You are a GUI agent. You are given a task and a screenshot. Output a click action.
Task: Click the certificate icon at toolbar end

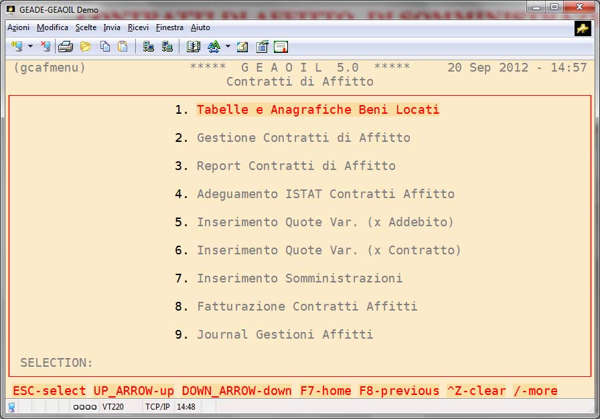point(281,46)
